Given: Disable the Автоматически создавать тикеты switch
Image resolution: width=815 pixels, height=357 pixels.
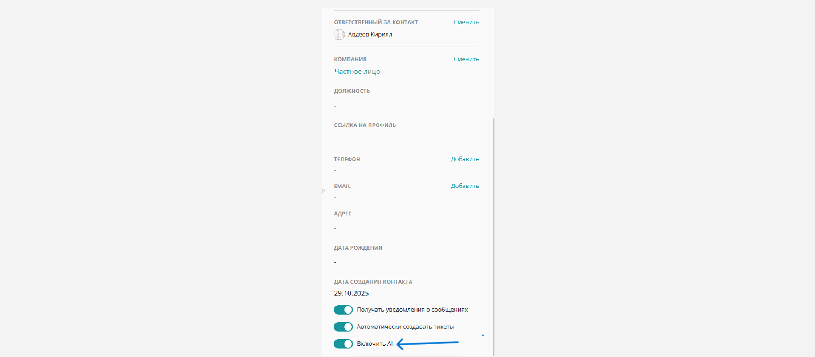Looking at the screenshot, I should click(343, 327).
